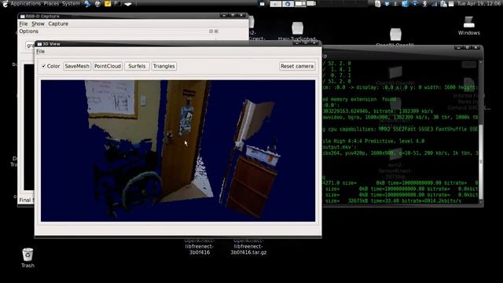Select libfreenect-3b0f416.tar.gz desktop file label
Viewport: 503px width, 283px height.
pyautogui.click(x=248, y=246)
